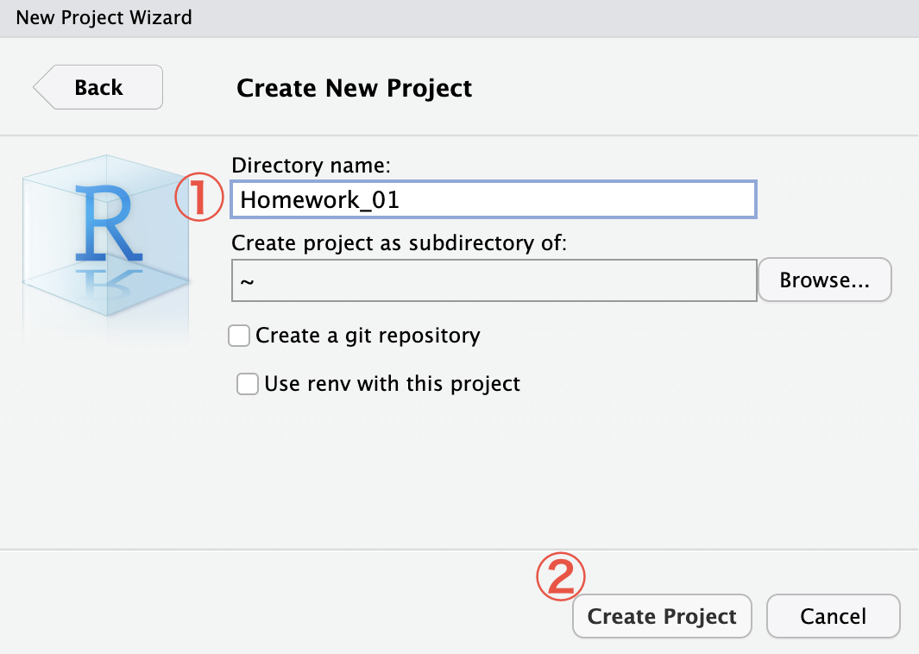The image size is (919, 654).
Task: Click the Create New Project heading
Action: [354, 89]
